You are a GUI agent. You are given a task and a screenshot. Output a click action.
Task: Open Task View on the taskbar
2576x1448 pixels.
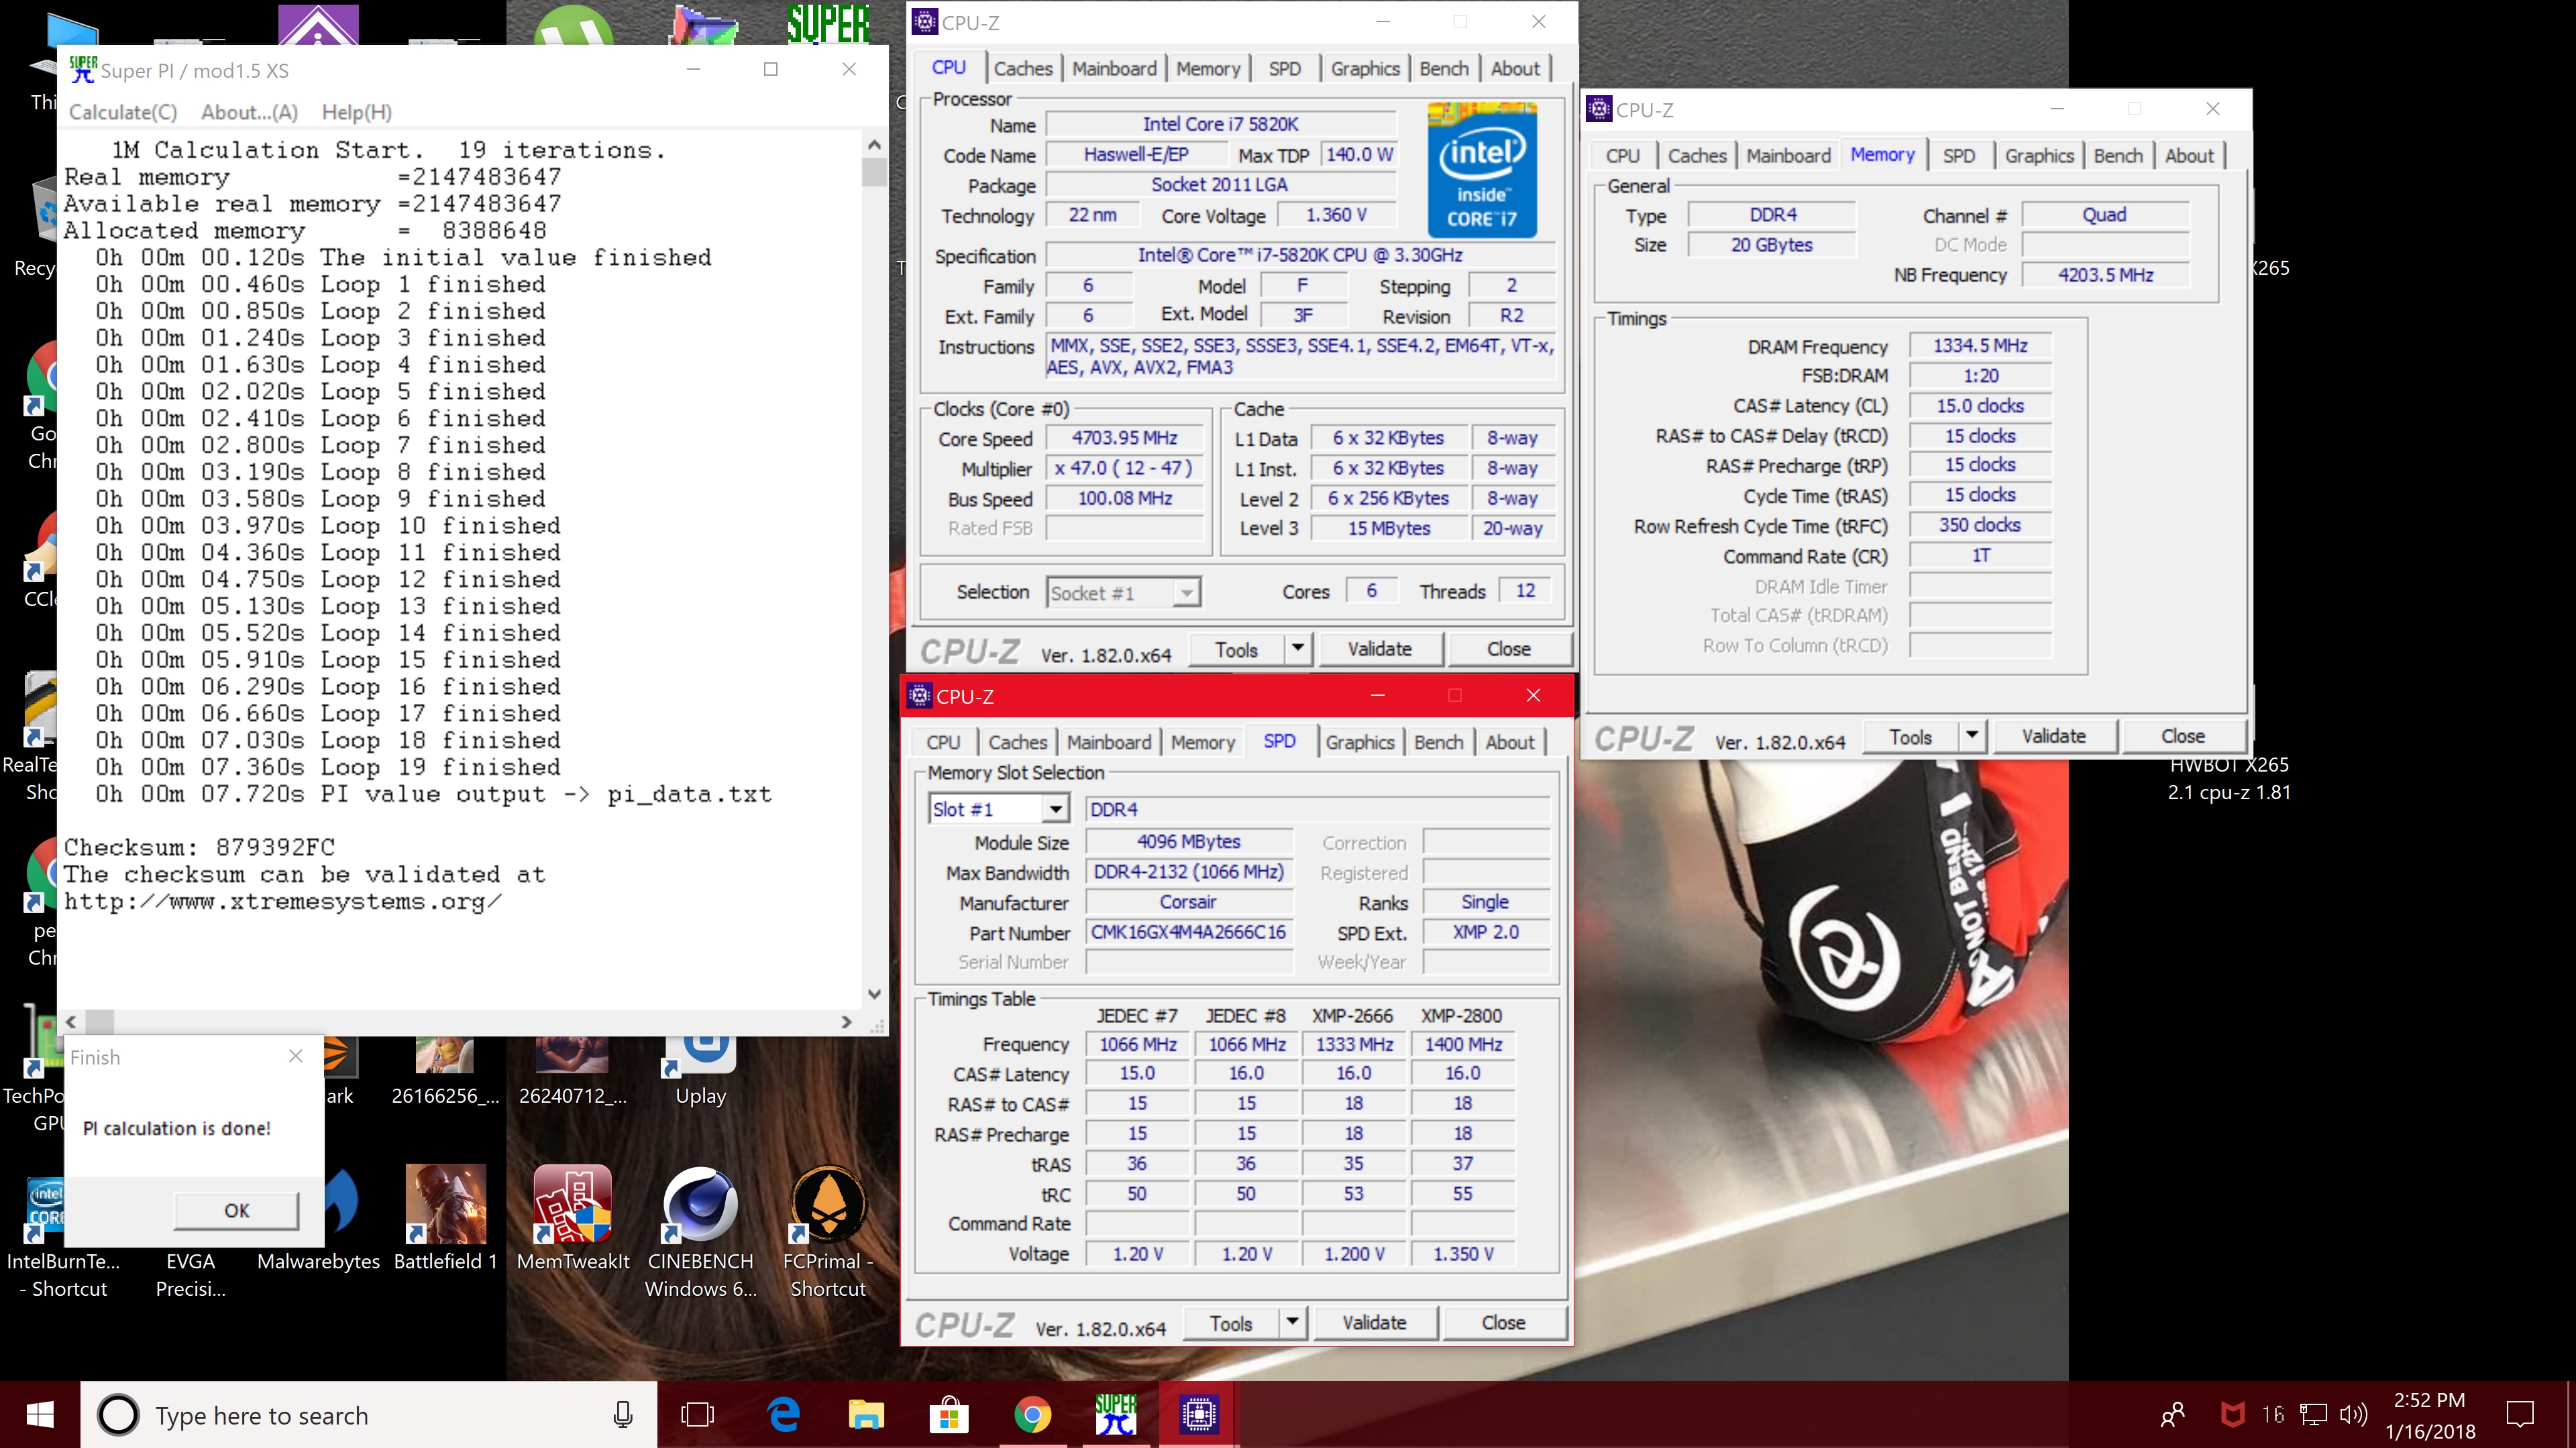pyautogui.click(x=697, y=1415)
